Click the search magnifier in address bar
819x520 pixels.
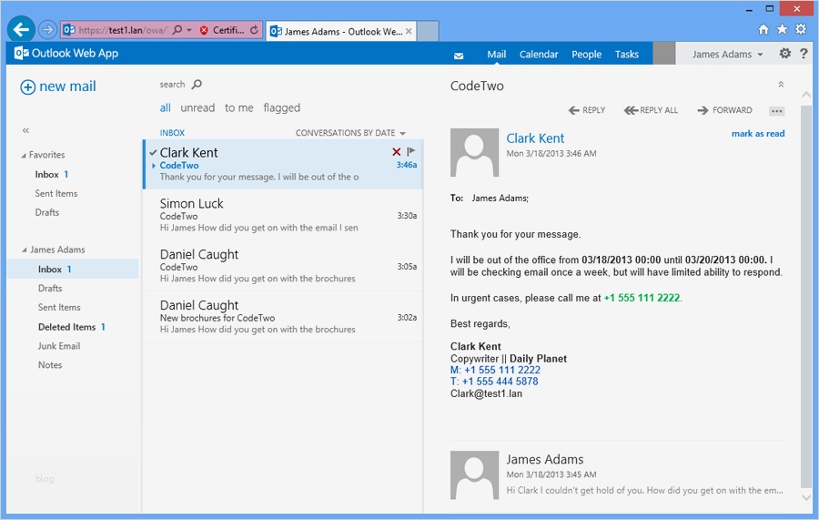(177, 30)
